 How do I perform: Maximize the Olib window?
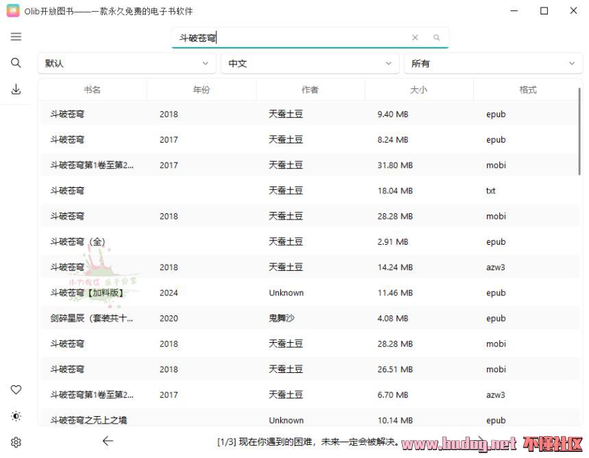544,10
